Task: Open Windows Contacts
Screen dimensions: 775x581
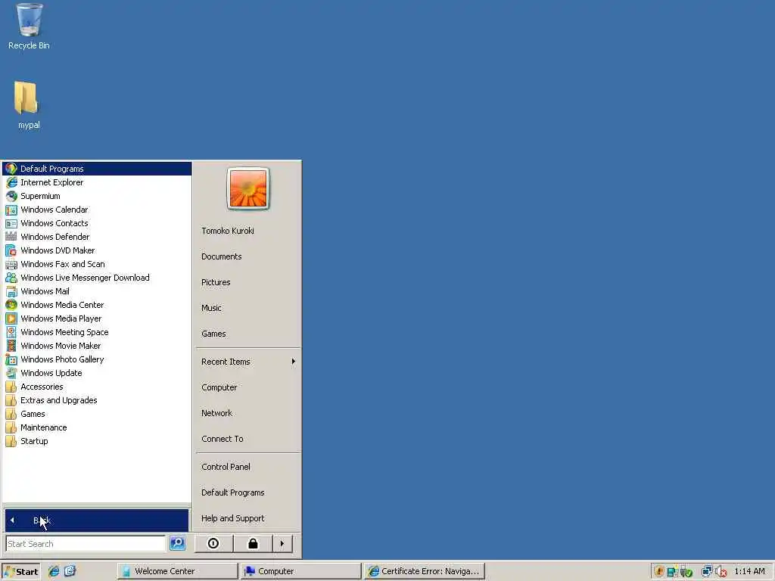Action: 97,223
